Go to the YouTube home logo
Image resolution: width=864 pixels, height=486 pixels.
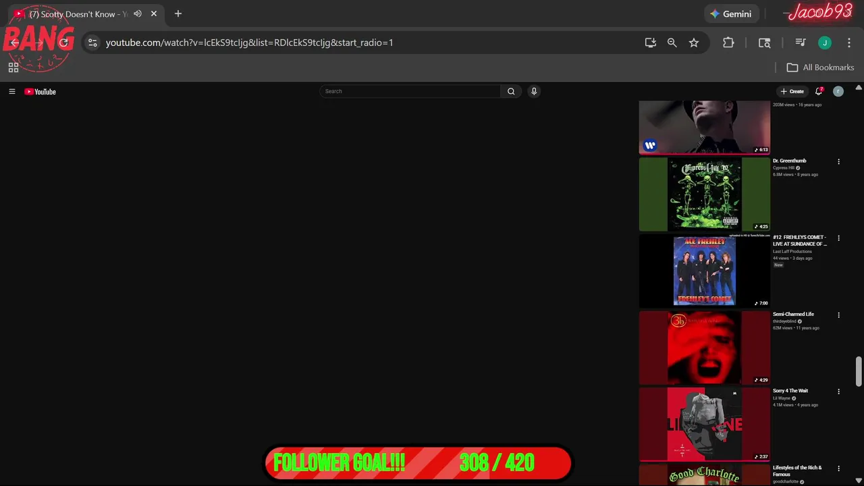[x=40, y=91]
